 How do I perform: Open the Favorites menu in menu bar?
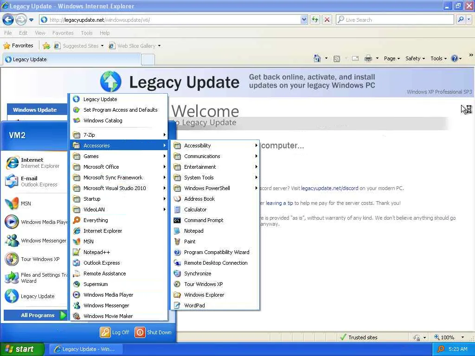(x=63, y=33)
